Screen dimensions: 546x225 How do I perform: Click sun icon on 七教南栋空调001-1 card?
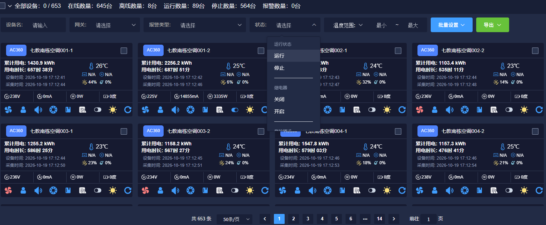pos(113,110)
